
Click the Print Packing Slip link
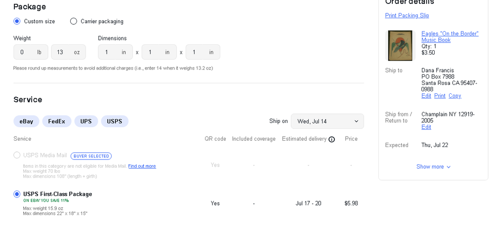point(407,16)
